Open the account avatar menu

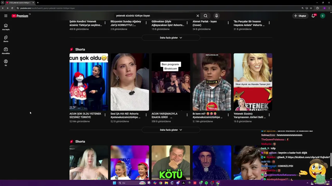point(323,16)
